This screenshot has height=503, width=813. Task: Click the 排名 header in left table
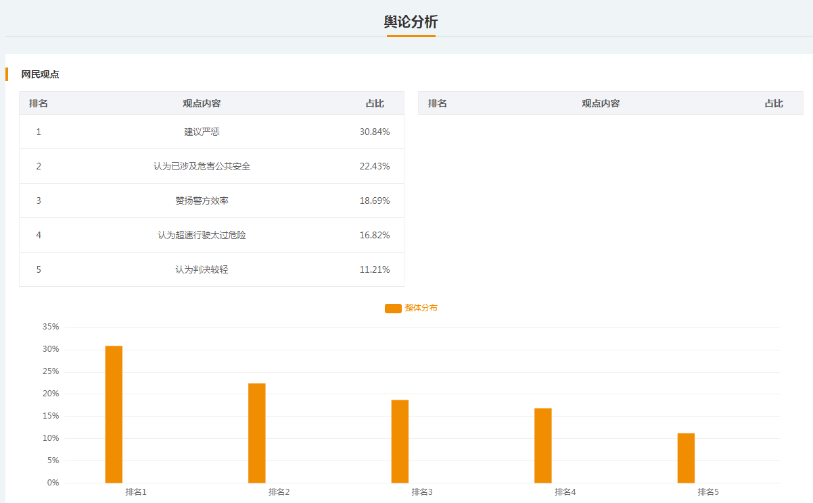(39, 103)
